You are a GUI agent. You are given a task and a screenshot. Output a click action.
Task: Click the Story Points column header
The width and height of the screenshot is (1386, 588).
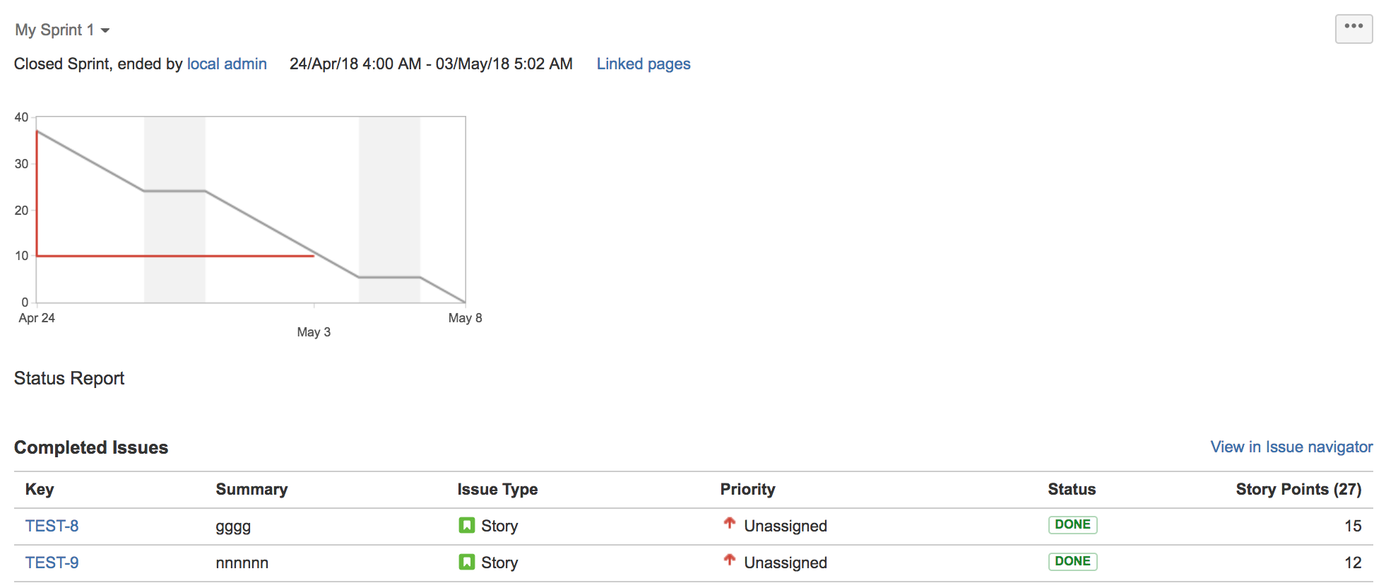[1298, 489]
